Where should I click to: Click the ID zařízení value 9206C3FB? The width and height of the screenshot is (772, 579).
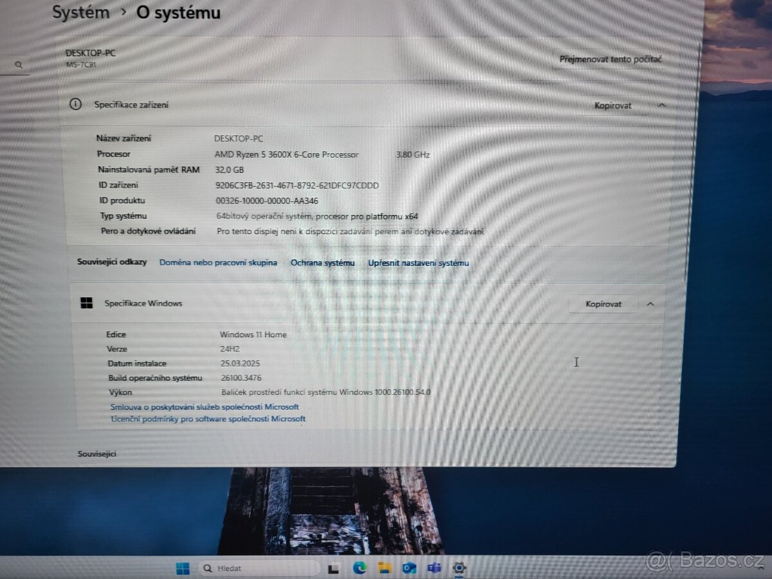click(297, 185)
